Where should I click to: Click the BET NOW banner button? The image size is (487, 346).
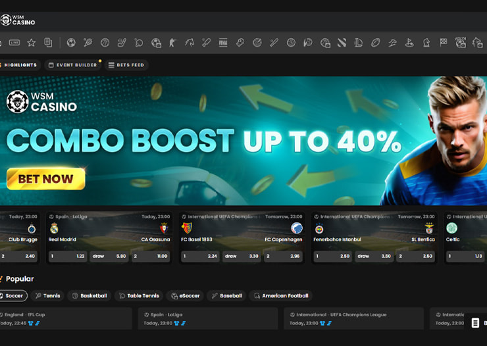point(46,179)
